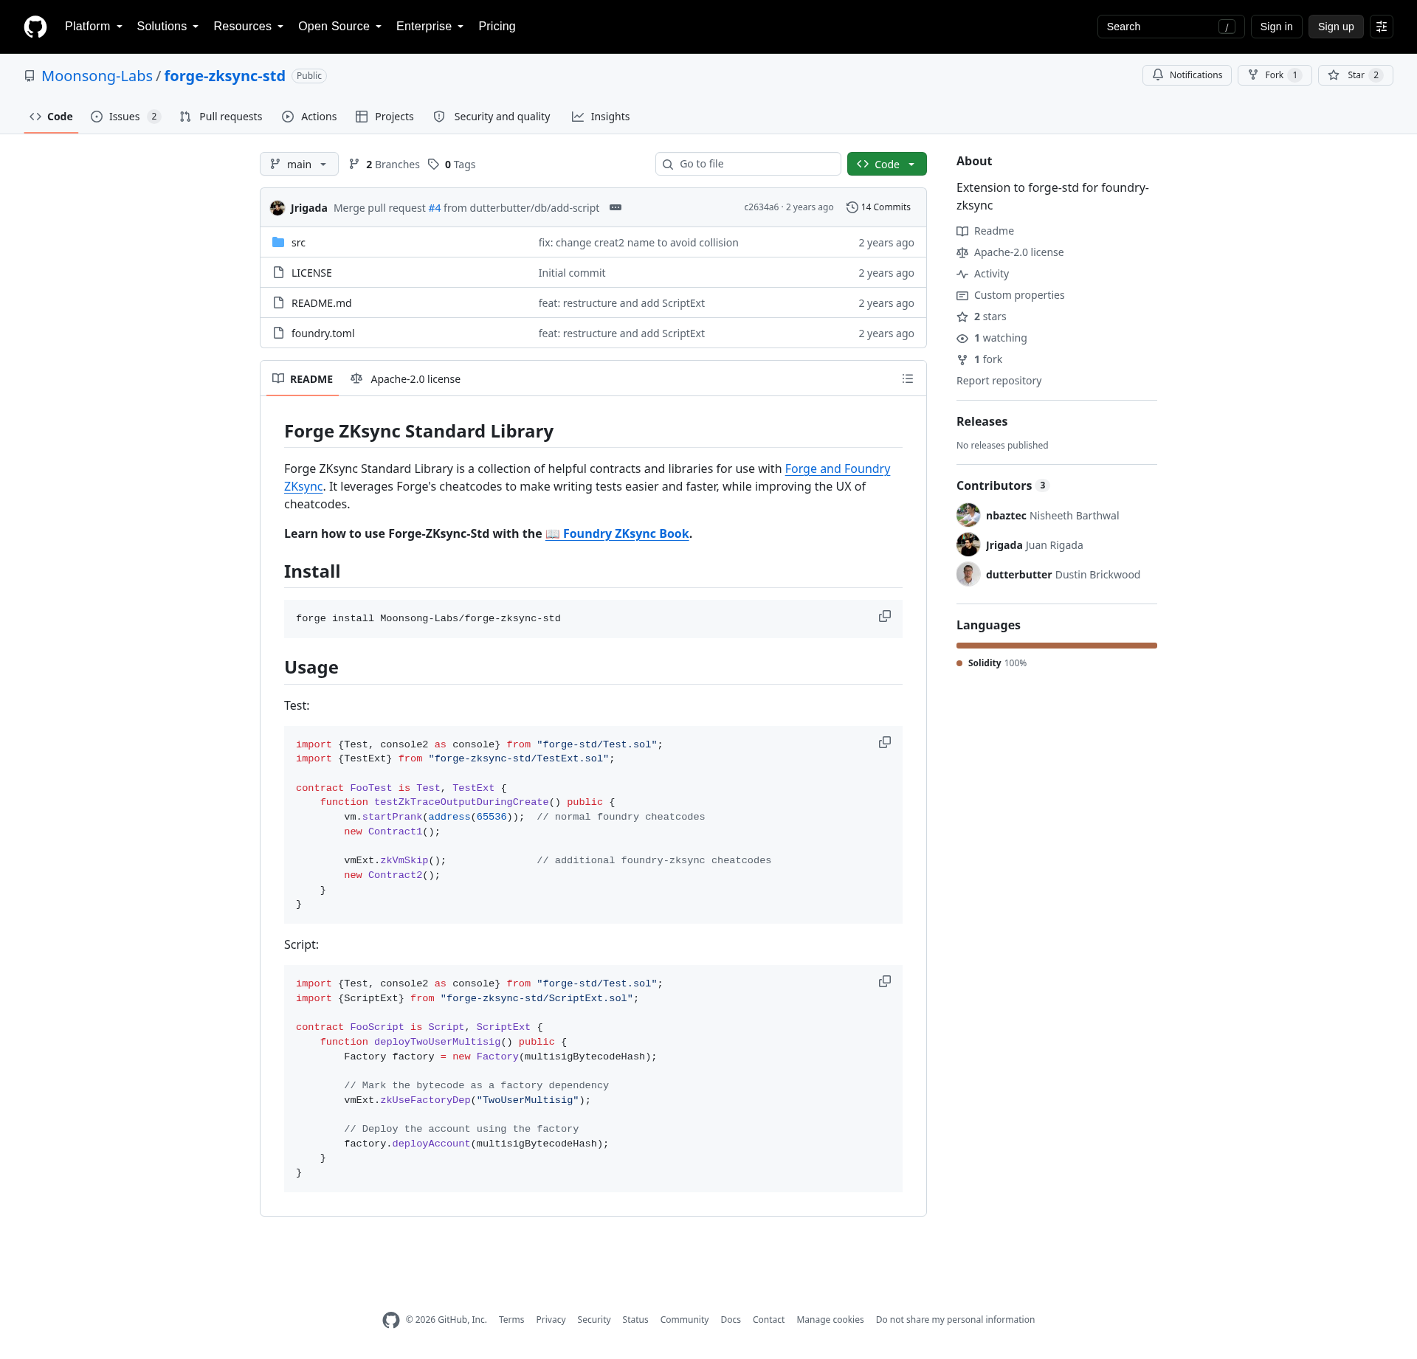1417x1359 pixels.
Task: Open the commit history clock link
Action: [878, 207]
